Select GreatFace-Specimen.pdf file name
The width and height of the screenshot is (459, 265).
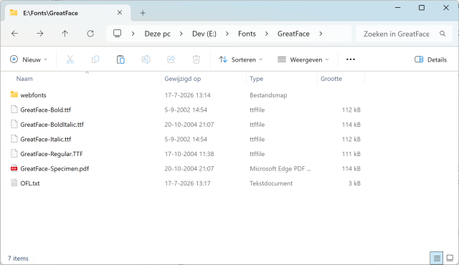55,168
